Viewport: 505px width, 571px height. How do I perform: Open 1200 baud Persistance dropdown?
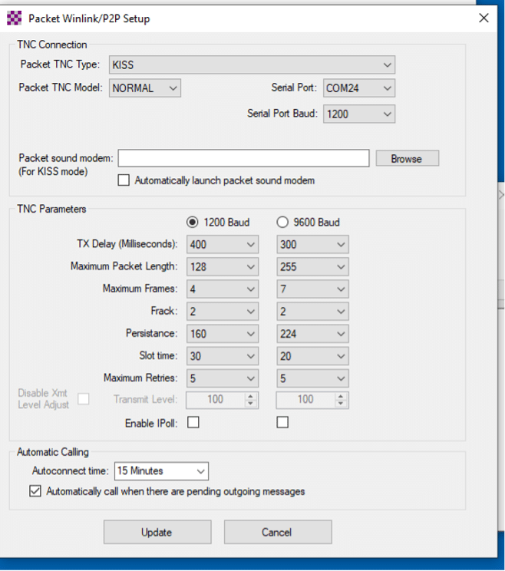(x=222, y=334)
